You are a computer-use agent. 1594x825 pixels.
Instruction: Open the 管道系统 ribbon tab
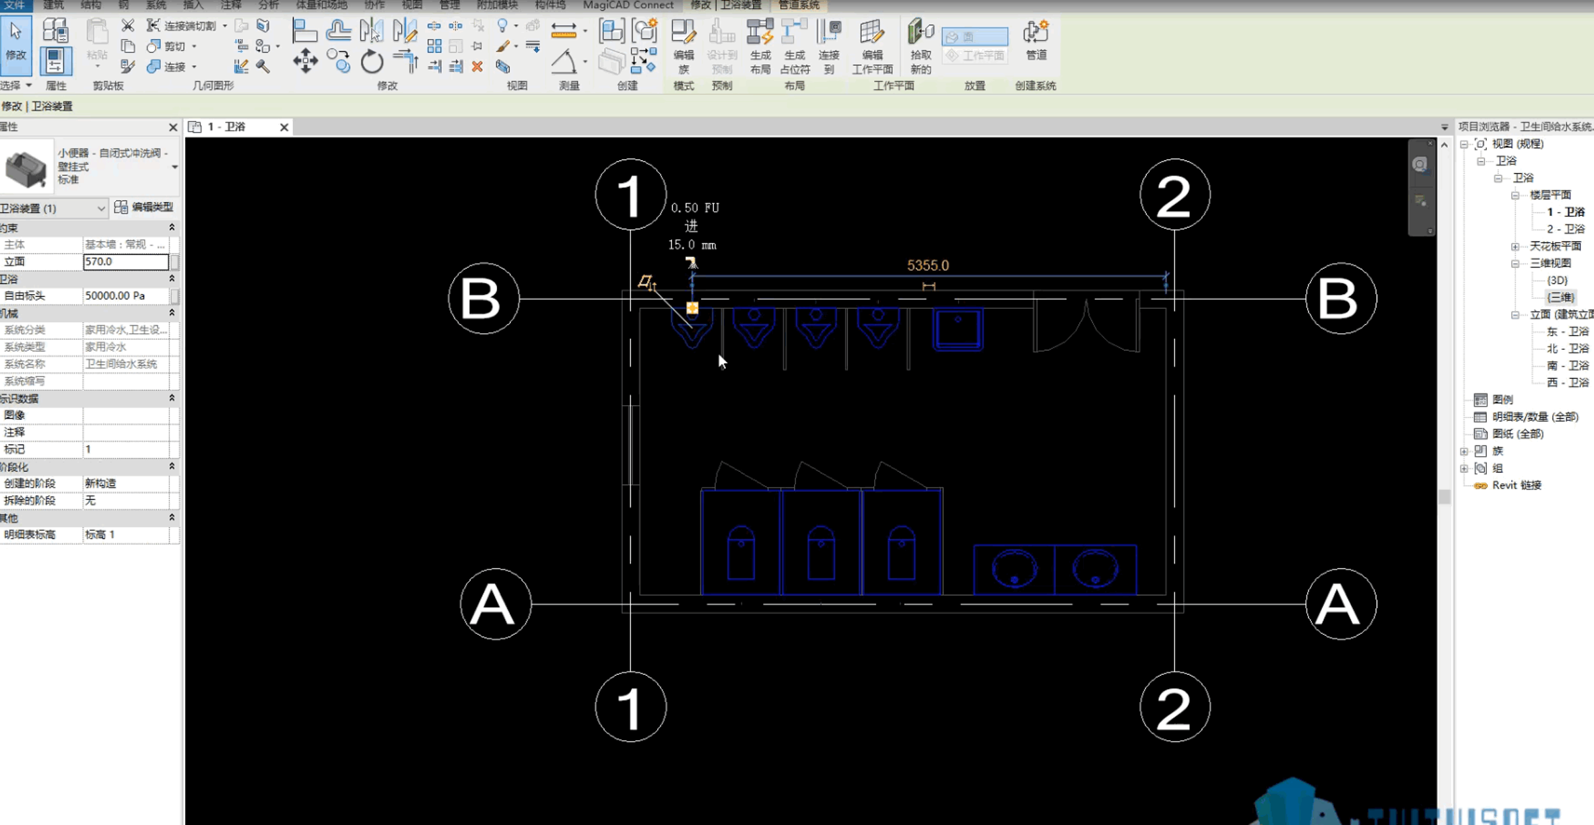coord(799,5)
